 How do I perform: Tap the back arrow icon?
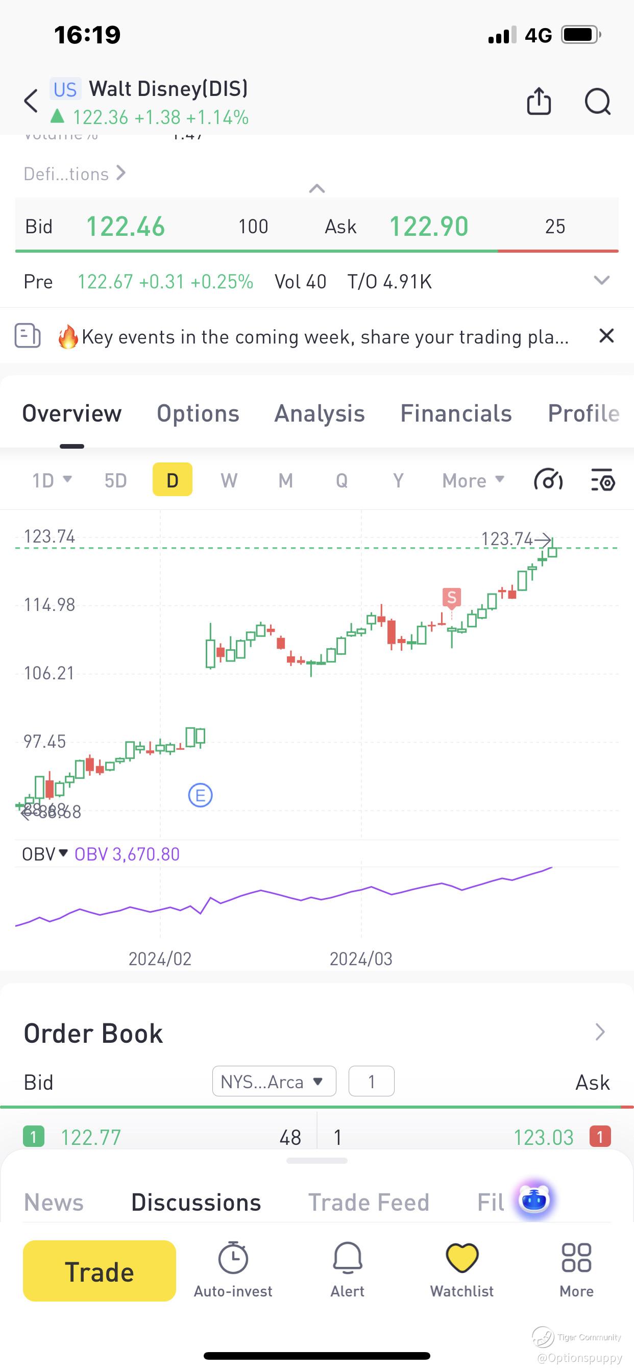[x=32, y=101]
